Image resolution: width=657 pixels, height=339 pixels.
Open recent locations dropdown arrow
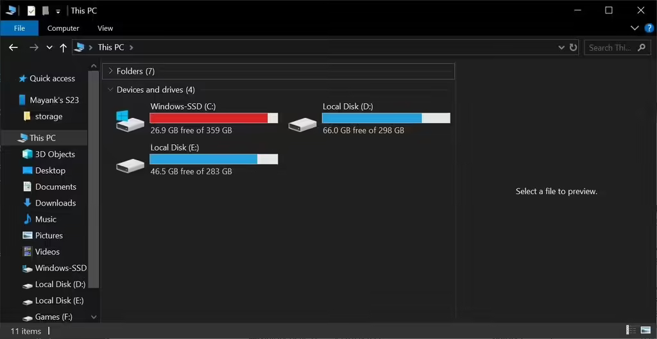click(49, 47)
